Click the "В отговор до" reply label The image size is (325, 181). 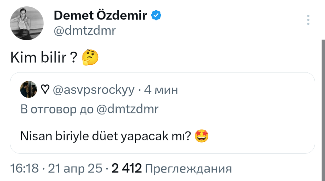coord(57,110)
